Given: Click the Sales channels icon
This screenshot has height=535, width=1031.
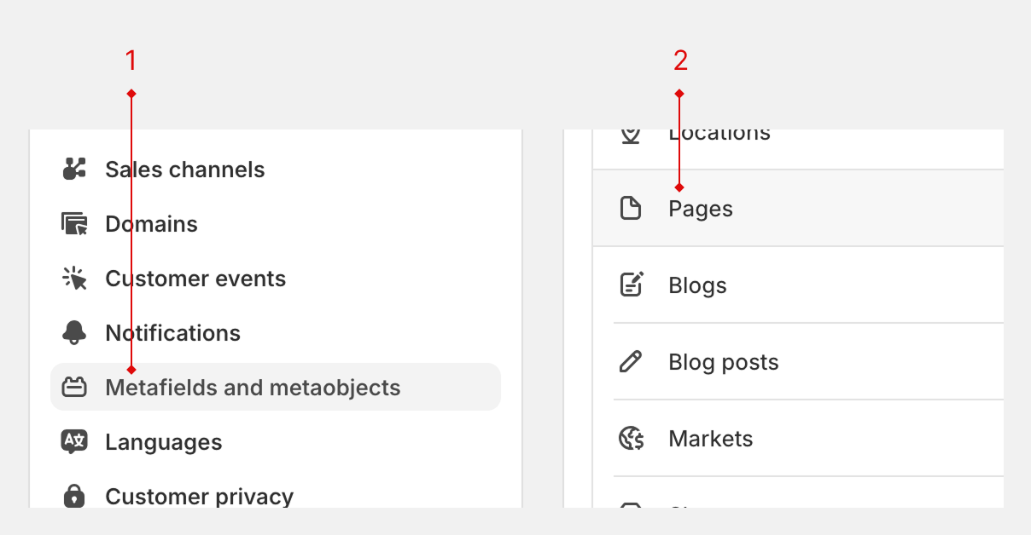Looking at the screenshot, I should coord(75,169).
